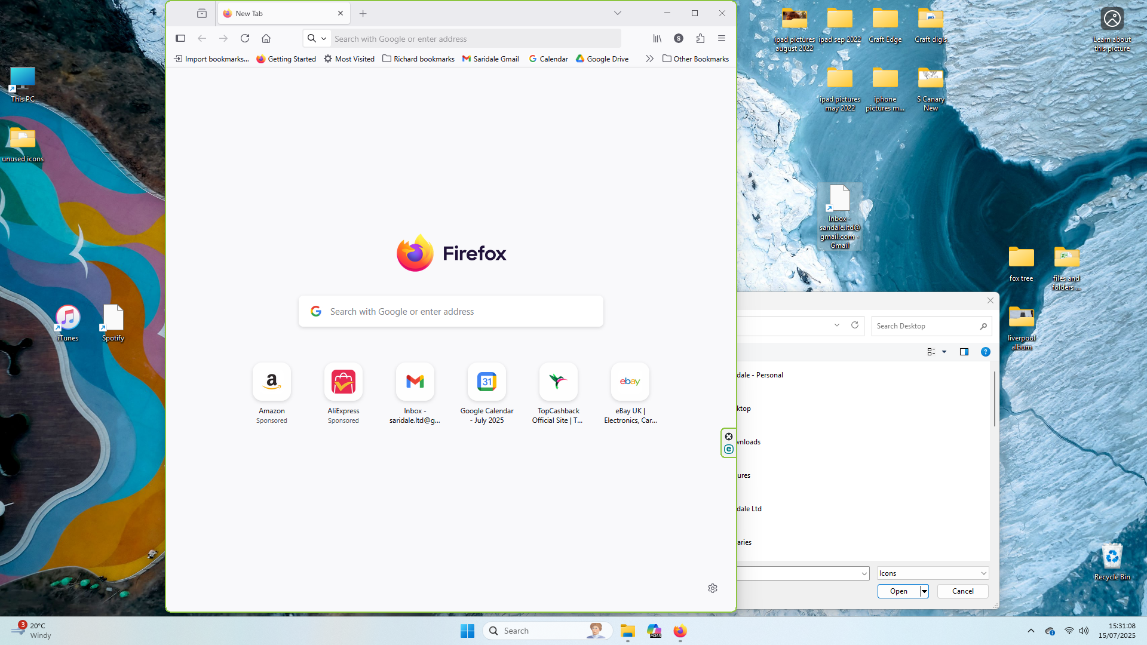Image resolution: width=1147 pixels, height=645 pixels.
Task: Open the Open button split arrow
Action: tap(925, 591)
